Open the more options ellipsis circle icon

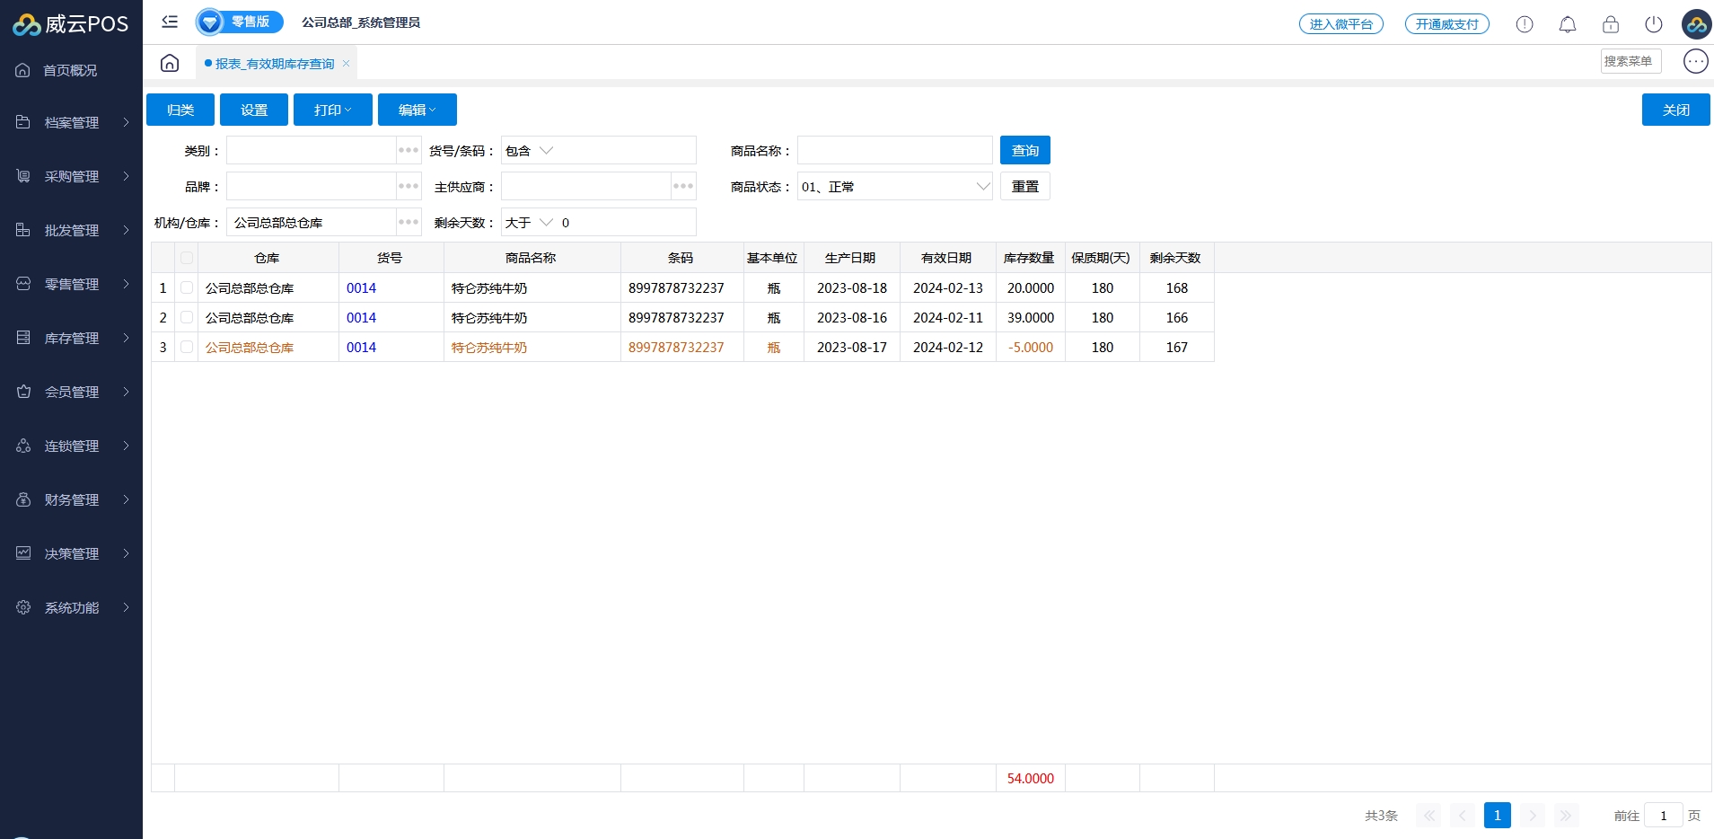click(x=1695, y=61)
